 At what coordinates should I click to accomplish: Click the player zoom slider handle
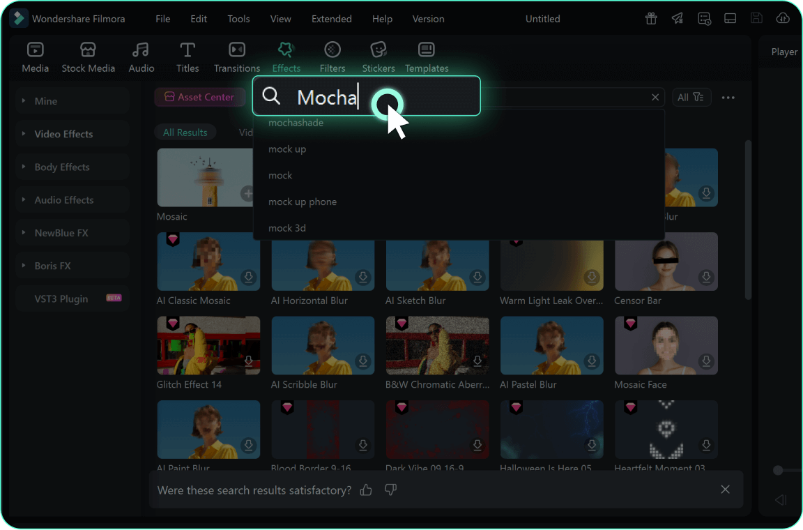[778, 470]
